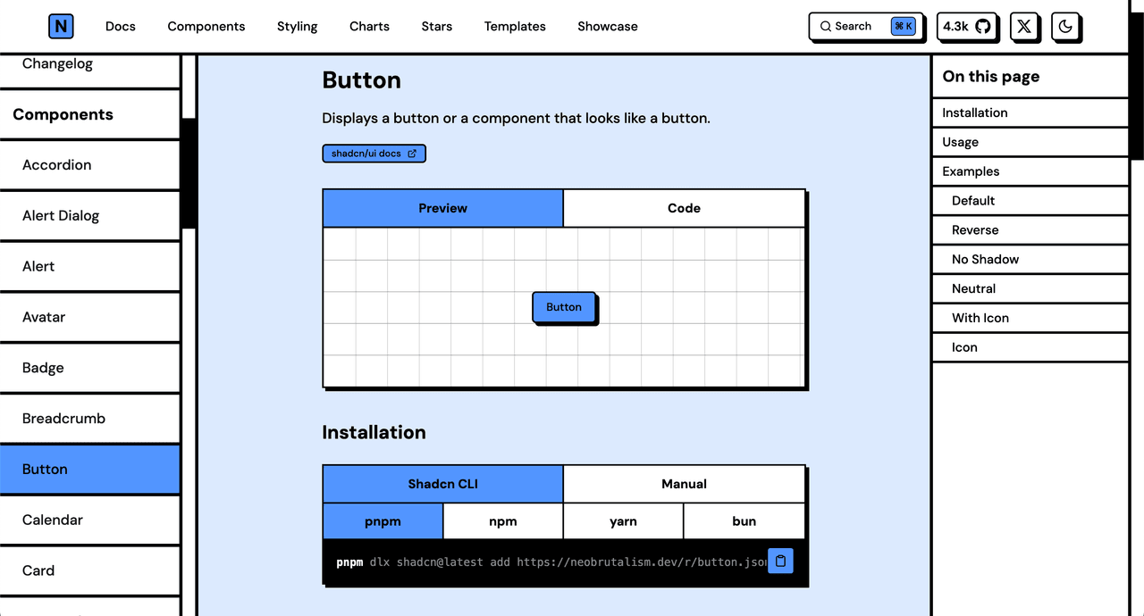Select the bun package manager tab
The width and height of the screenshot is (1144, 616).
click(744, 521)
